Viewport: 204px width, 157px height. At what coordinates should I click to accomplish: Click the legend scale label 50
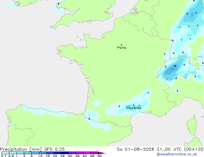pos(100,156)
